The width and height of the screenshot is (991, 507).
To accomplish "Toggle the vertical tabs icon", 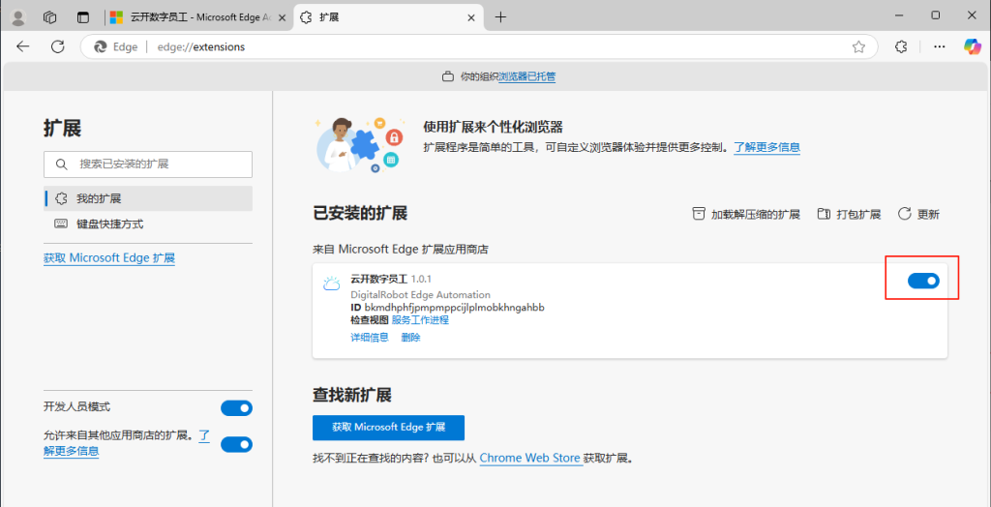I will click(83, 17).
